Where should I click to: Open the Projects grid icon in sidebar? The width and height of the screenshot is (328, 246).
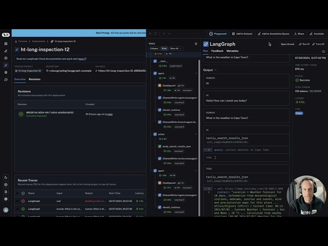point(6,44)
